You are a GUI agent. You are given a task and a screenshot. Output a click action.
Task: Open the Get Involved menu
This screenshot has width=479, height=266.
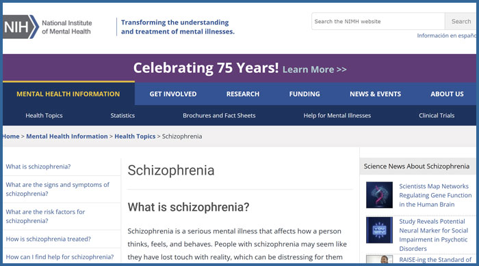pyautogui.click(x=173, y=94)
